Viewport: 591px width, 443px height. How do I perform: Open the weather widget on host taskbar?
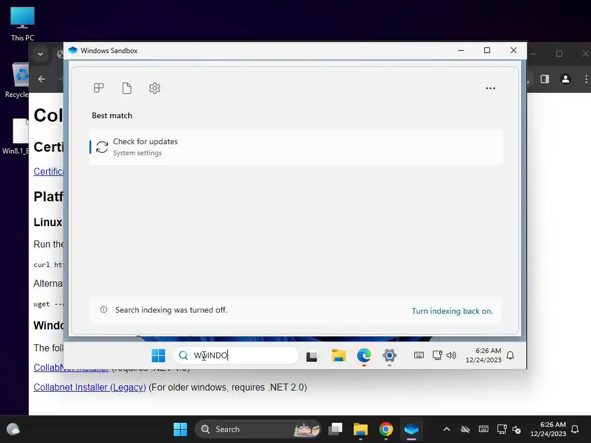13,429
